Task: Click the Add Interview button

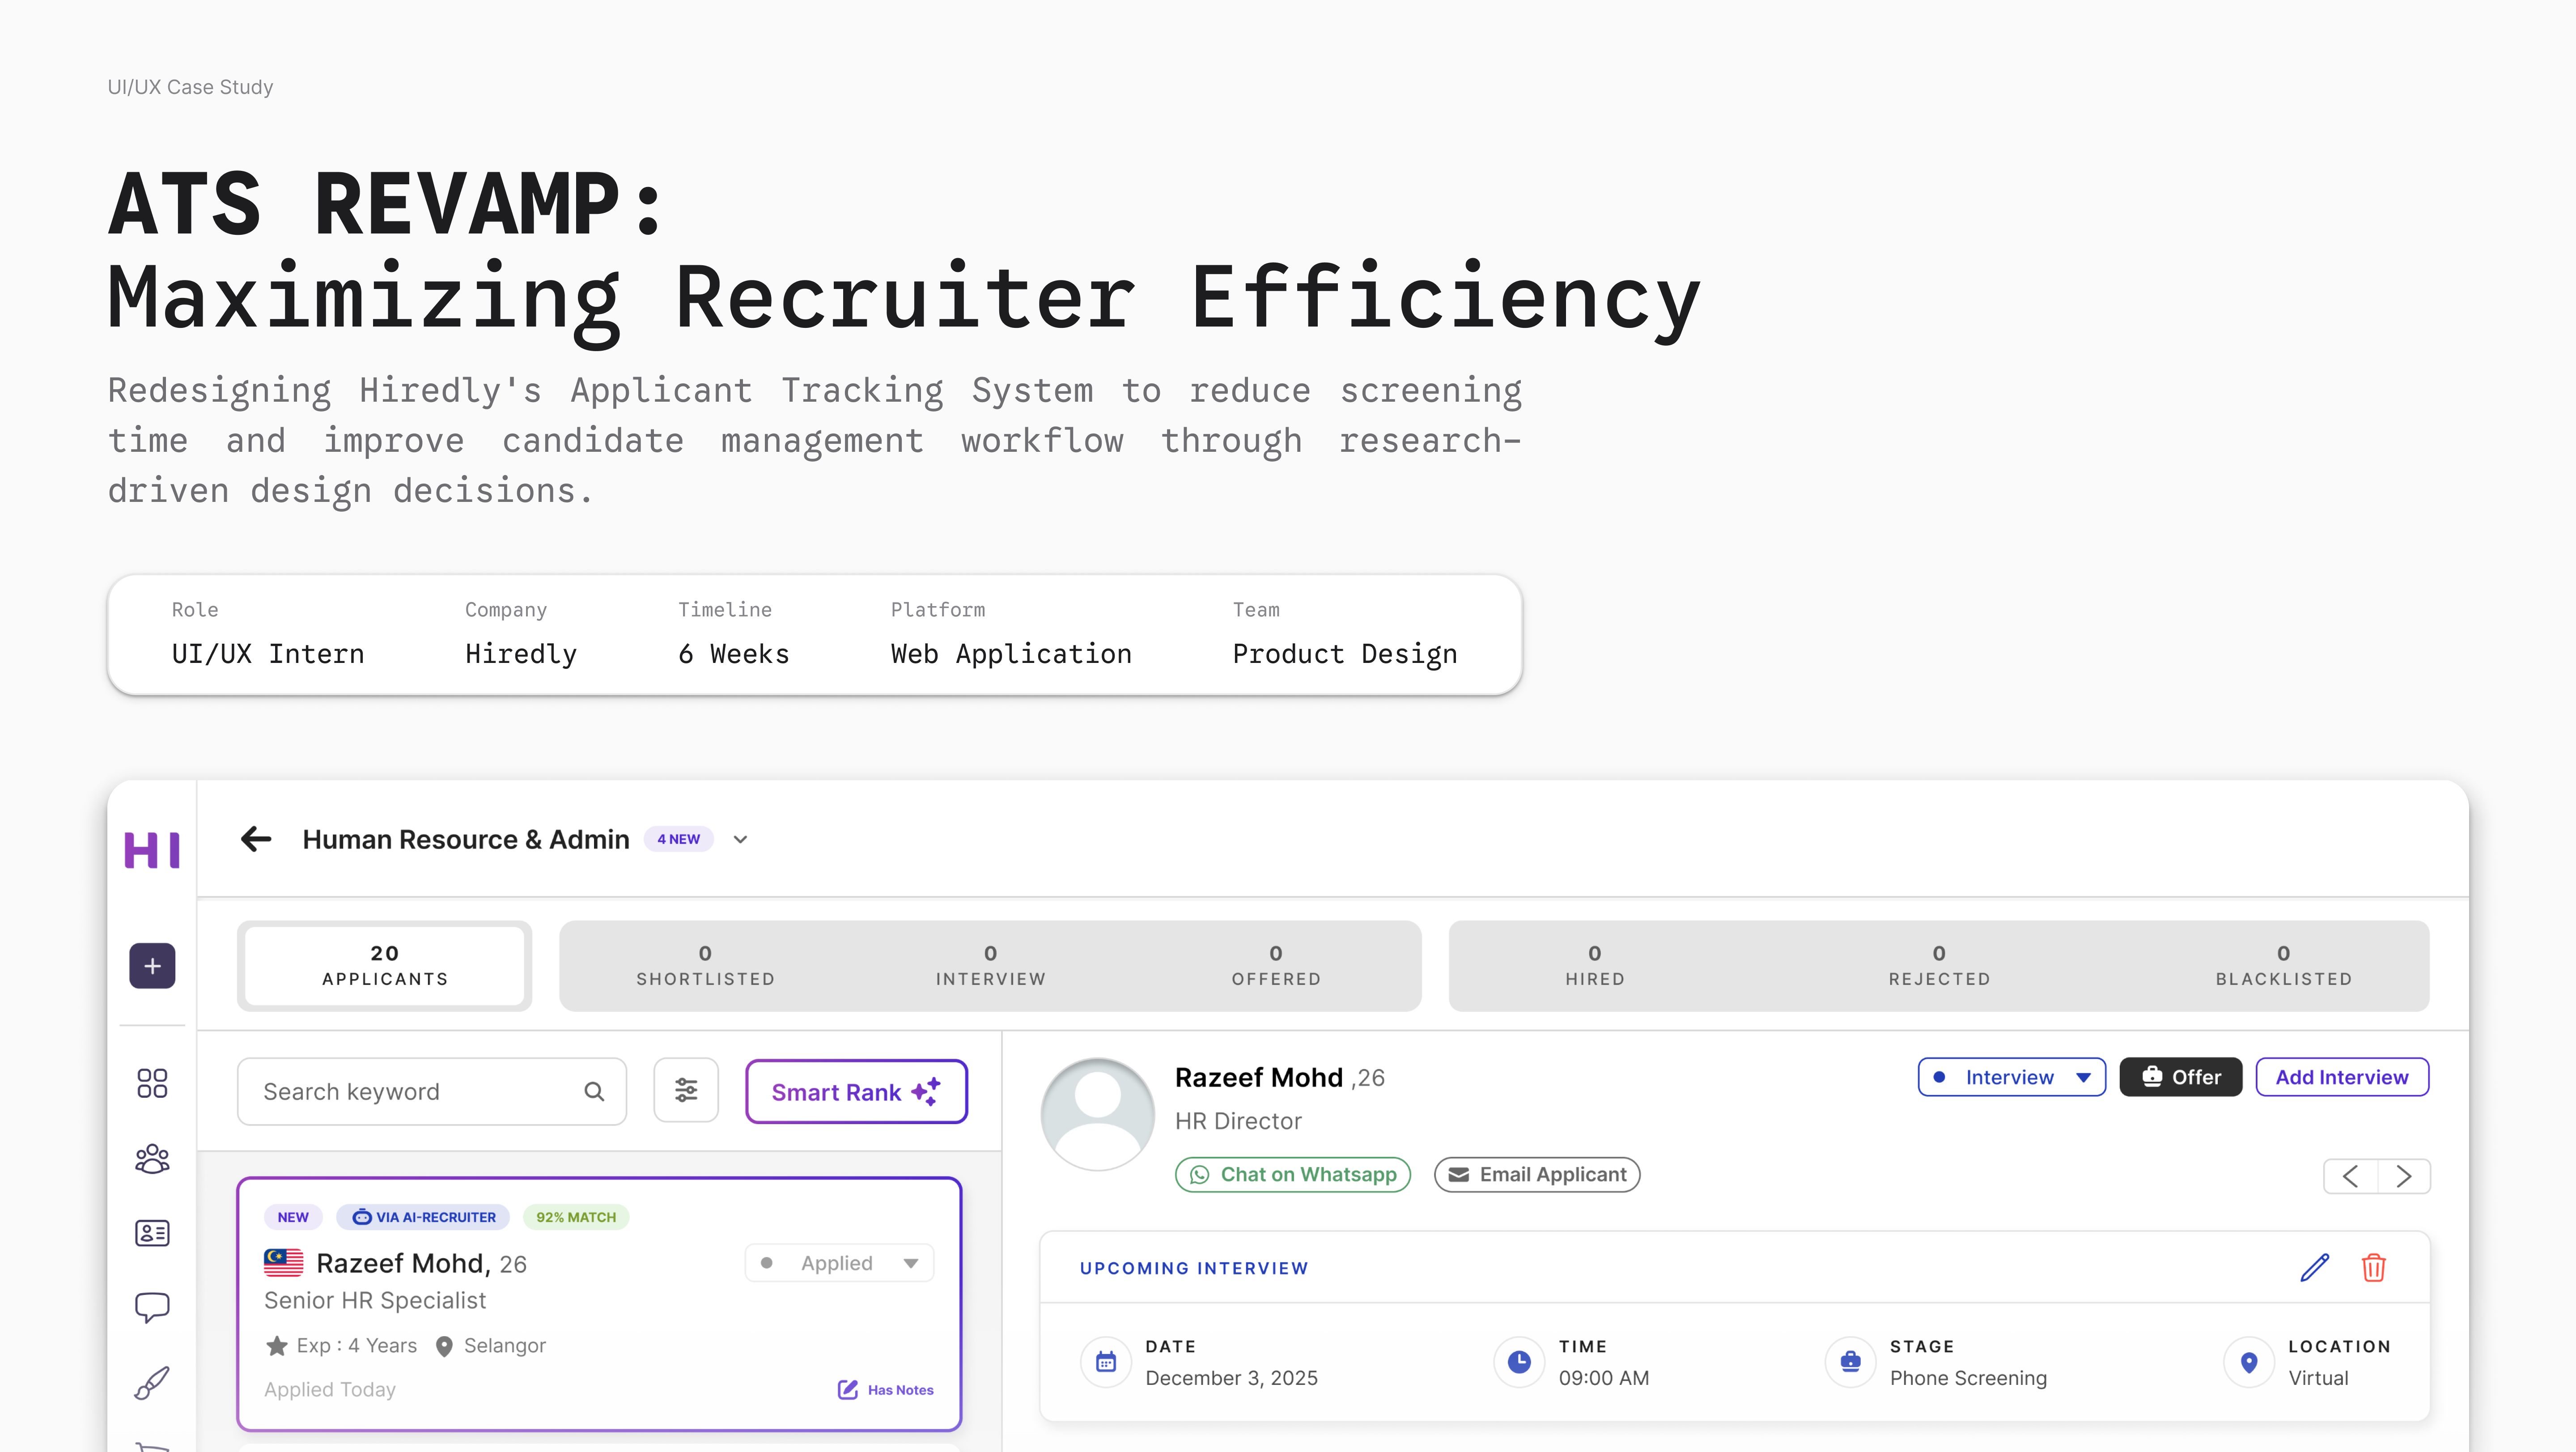Action: (x=2341, y=1077)
